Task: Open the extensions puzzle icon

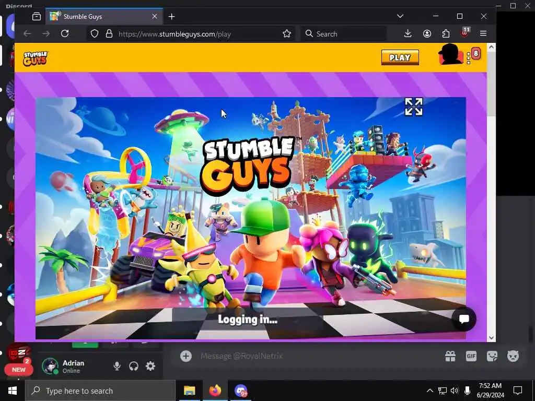Action: (x=446, y=33)
